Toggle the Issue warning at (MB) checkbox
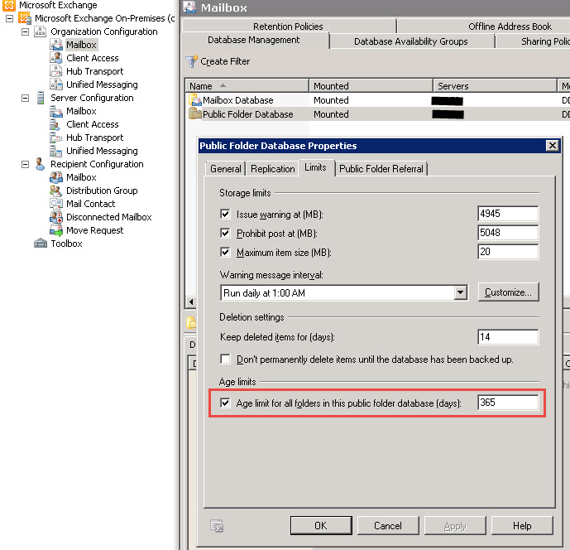The width and height of the screenshot is (570, 550). point(225,214)
